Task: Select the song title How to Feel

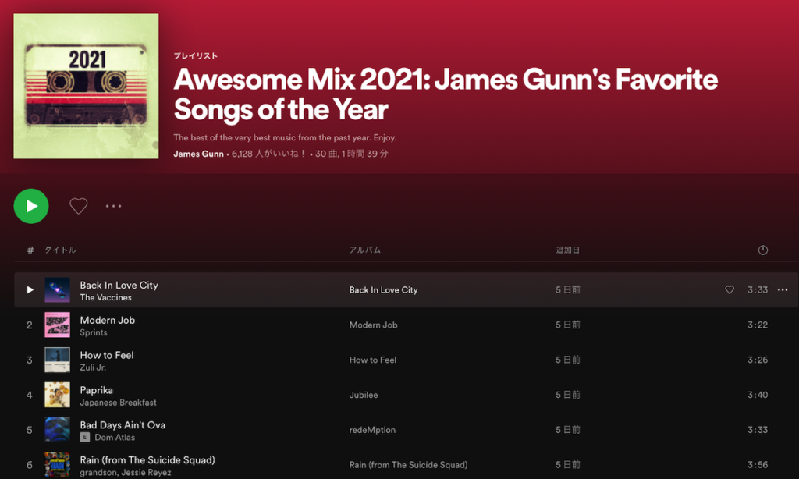Action: (x=106, y=355)
